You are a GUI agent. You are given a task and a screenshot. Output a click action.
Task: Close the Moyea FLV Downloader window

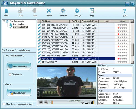point(132,4)
